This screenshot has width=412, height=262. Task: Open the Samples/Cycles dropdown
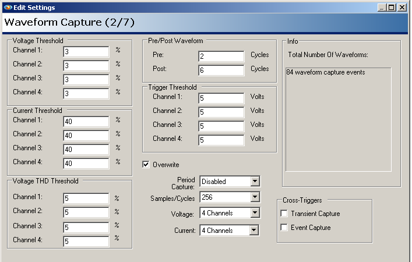(230, 197)
